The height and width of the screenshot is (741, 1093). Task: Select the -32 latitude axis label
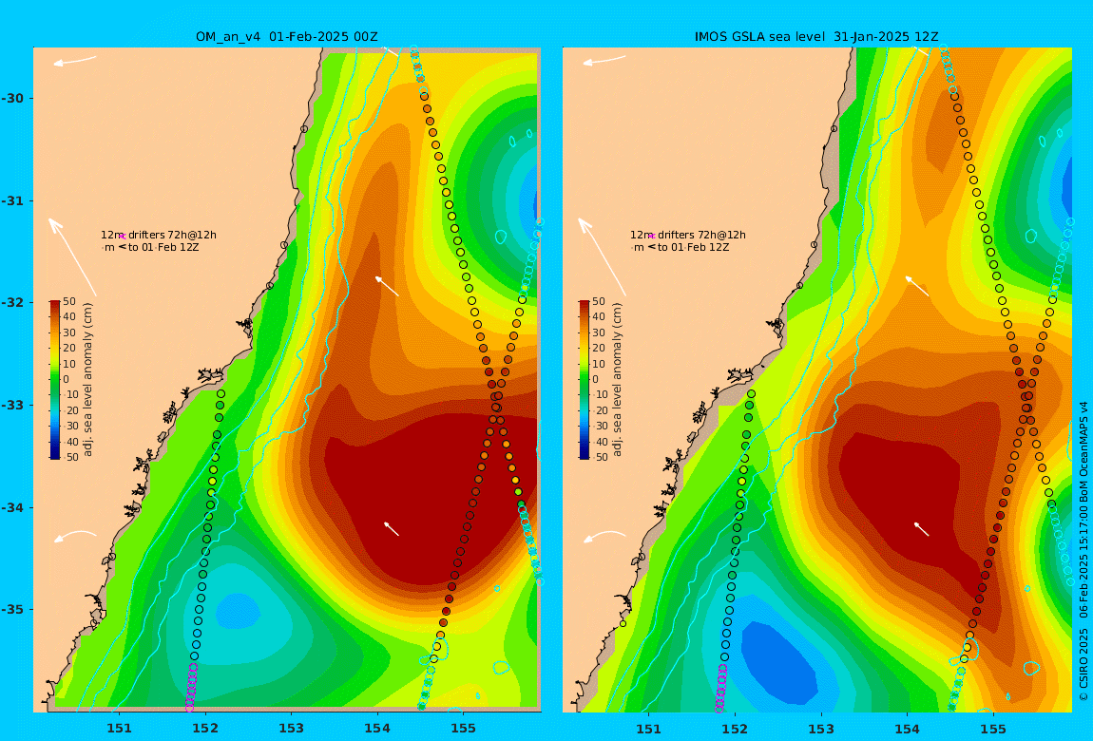pyautogui.click(x=12, y=303)
